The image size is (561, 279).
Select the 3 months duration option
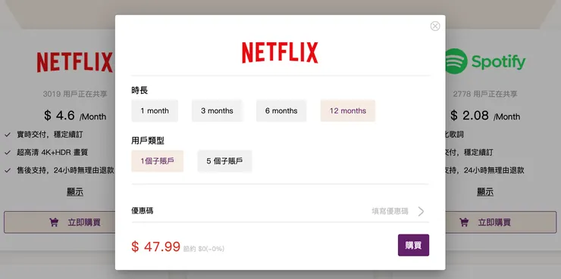(x=217, y=111)
